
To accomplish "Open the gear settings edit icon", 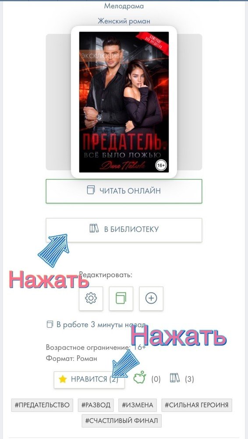I will [91, 299].
